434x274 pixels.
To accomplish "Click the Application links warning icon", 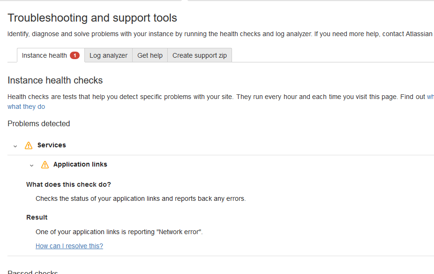I will pos(45,165).
